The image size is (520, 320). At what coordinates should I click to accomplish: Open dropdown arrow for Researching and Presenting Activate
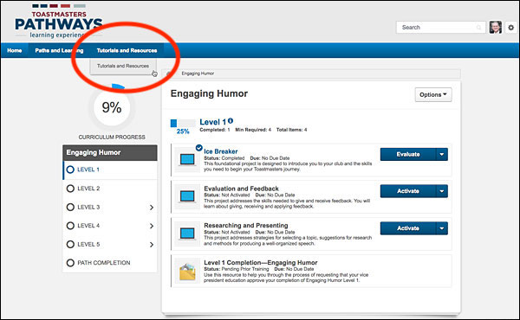pyautogui.click(x=442, y=228)
